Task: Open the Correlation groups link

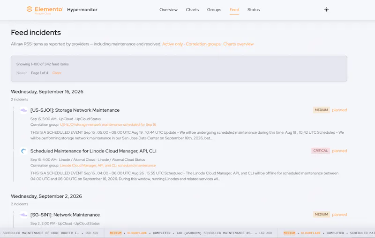Action: pyautogui.click(x=203, y=44)
